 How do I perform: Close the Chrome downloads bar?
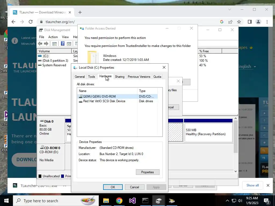pyautogui.click(x=268, y=185)
